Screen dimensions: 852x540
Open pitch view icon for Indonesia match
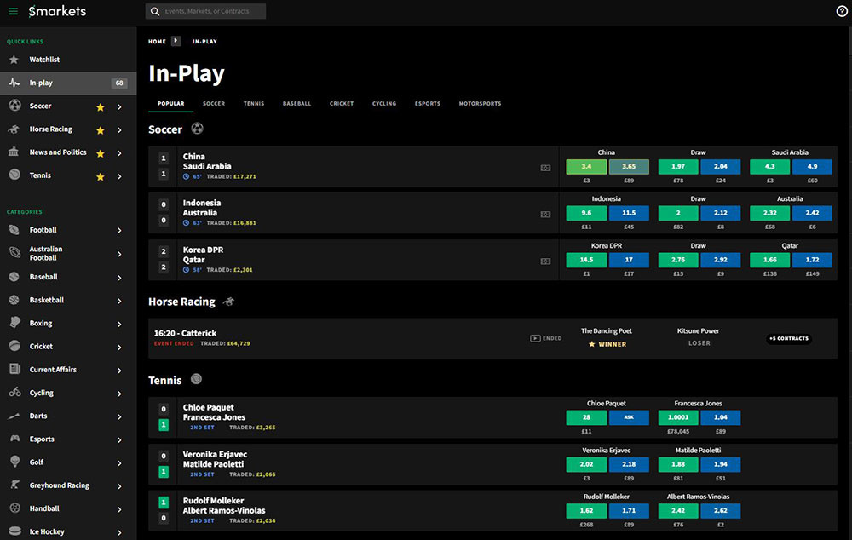545,215
